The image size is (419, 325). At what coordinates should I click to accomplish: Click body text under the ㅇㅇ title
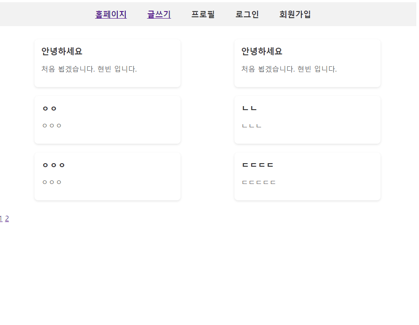52,126
